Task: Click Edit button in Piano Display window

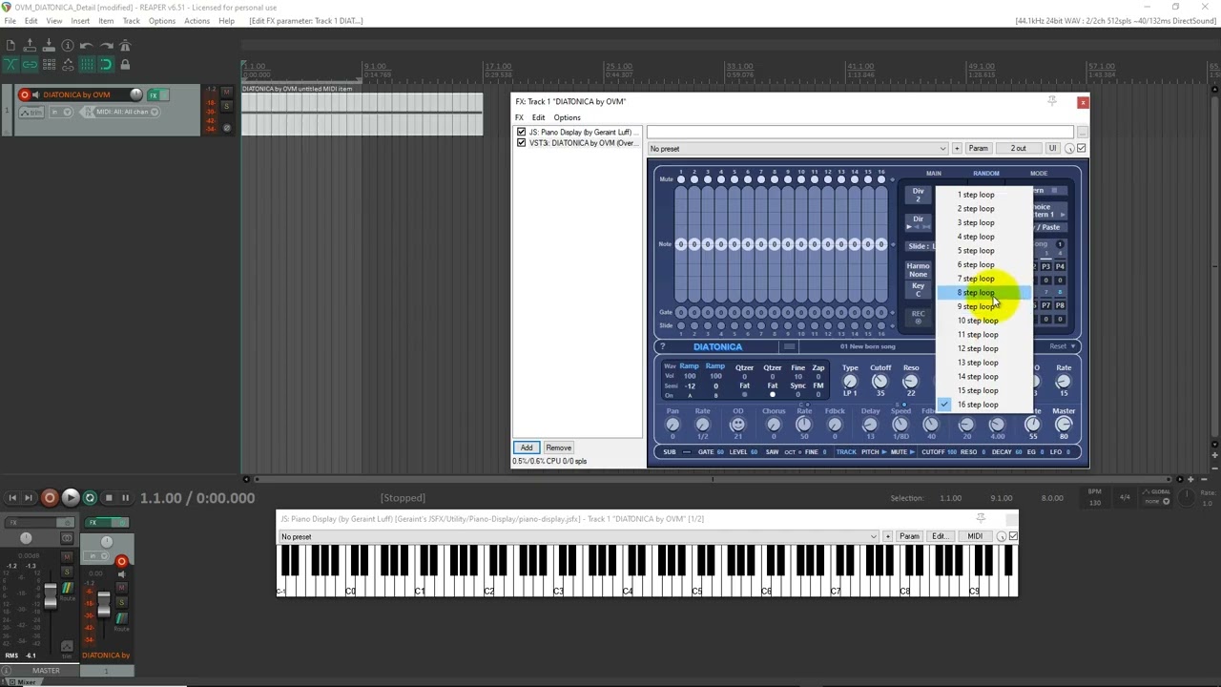Action: pos(940,536)
